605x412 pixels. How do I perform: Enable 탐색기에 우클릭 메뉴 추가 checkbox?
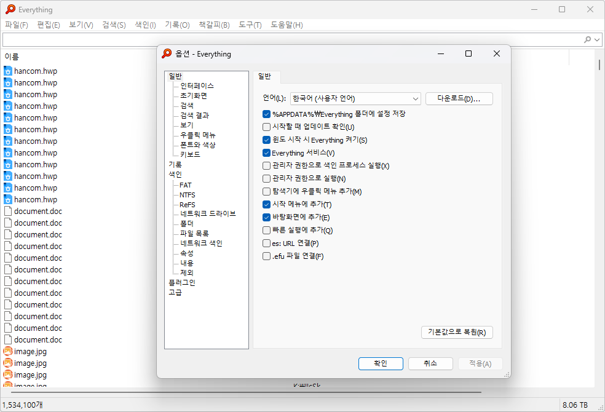click(266, 192)
